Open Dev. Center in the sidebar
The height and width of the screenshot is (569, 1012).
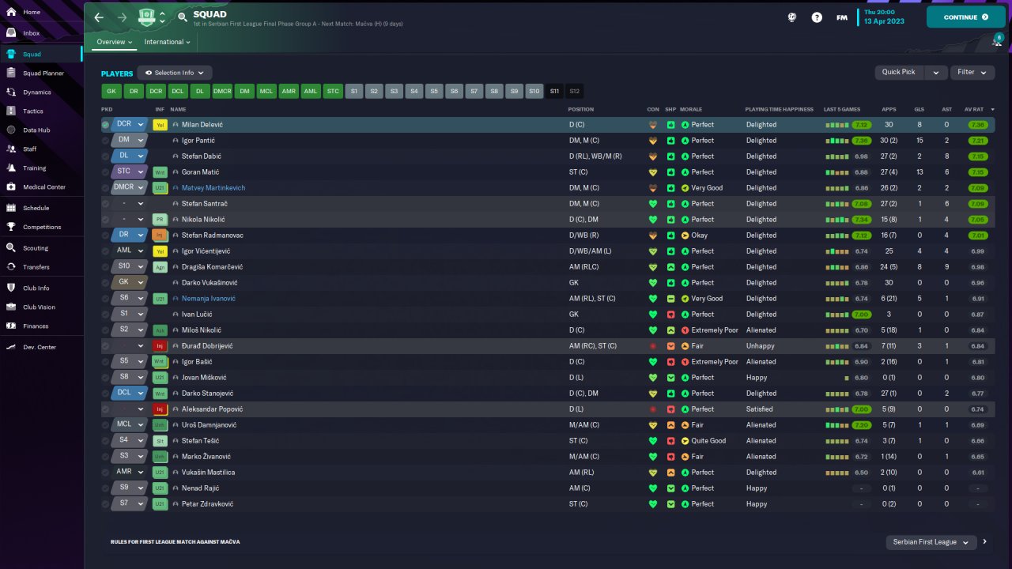[41, 347]
